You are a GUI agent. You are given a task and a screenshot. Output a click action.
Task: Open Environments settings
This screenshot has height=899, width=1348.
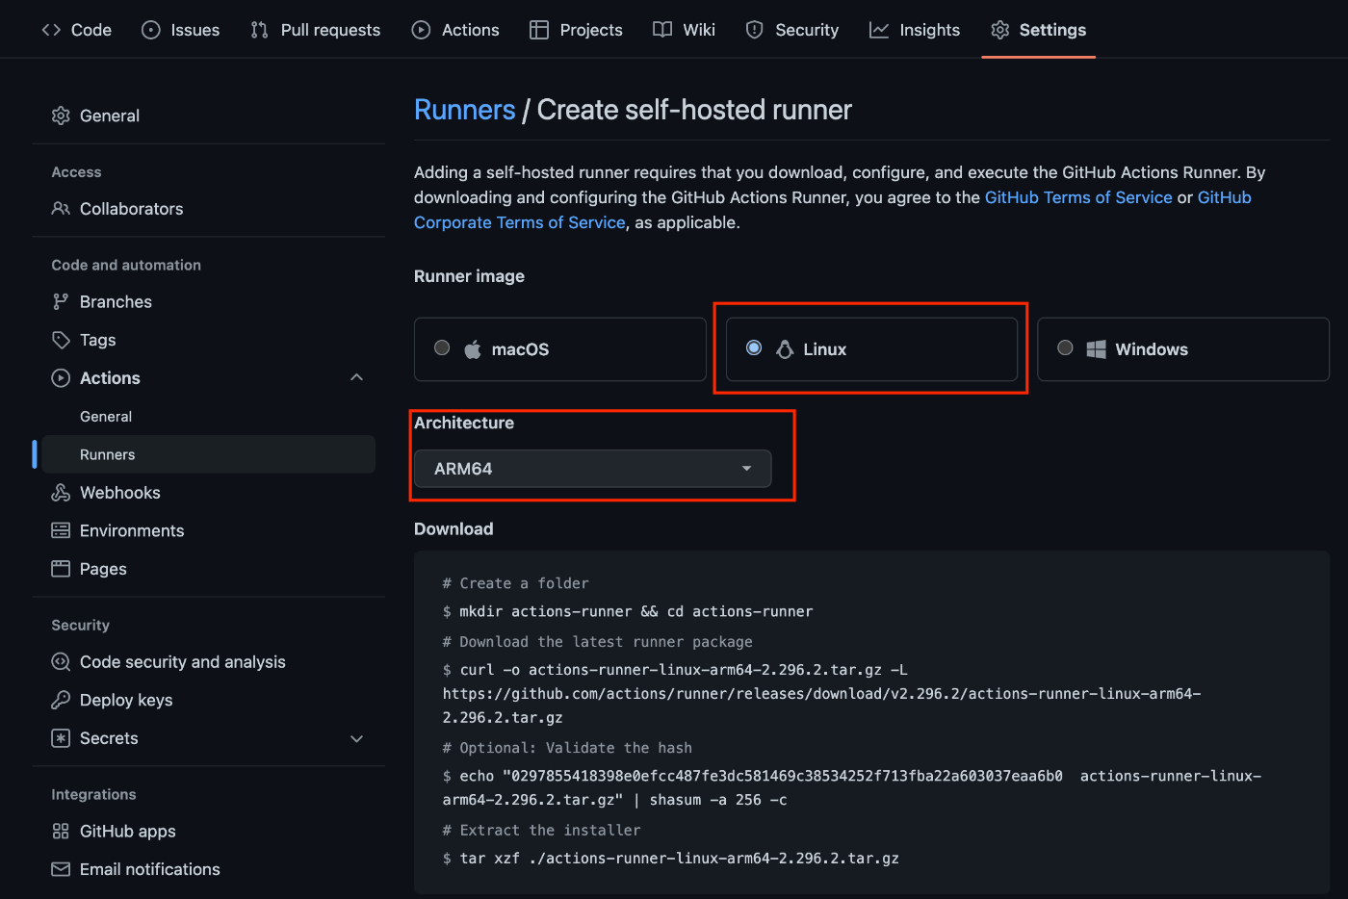click(132, 530)
